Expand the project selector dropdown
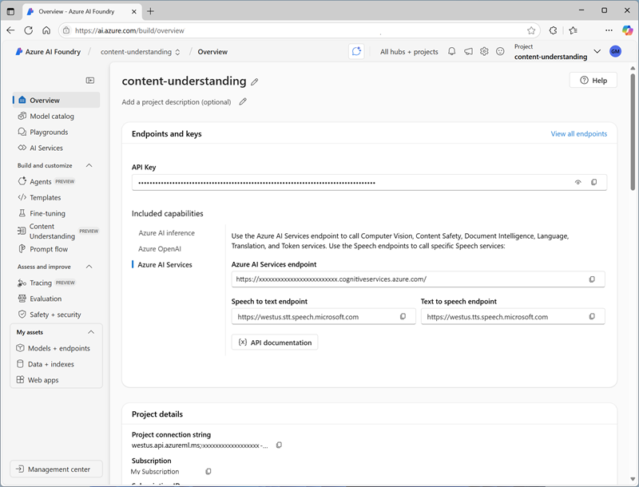This screenshot has width=639, height=487. (x=597, y=51)
